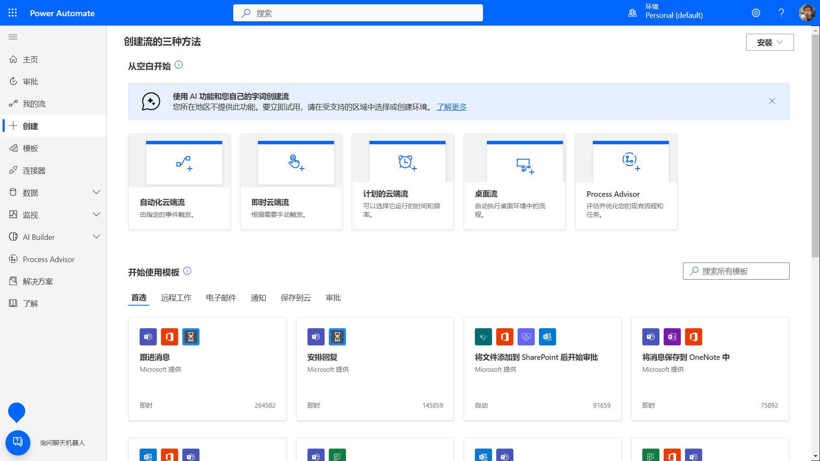Open the 自动化云端流 title

coord(162,202)
